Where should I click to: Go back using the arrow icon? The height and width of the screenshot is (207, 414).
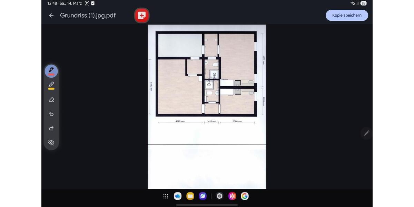click(51, 16)
